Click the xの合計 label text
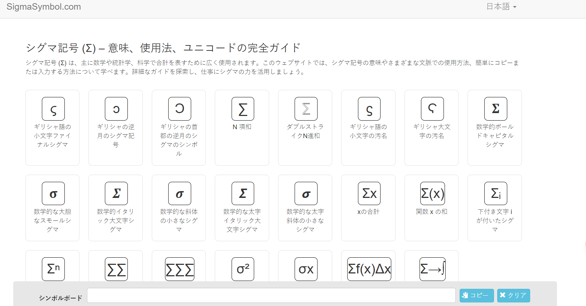The height and width of the screenshot is (306, 586). pos(368,212)
